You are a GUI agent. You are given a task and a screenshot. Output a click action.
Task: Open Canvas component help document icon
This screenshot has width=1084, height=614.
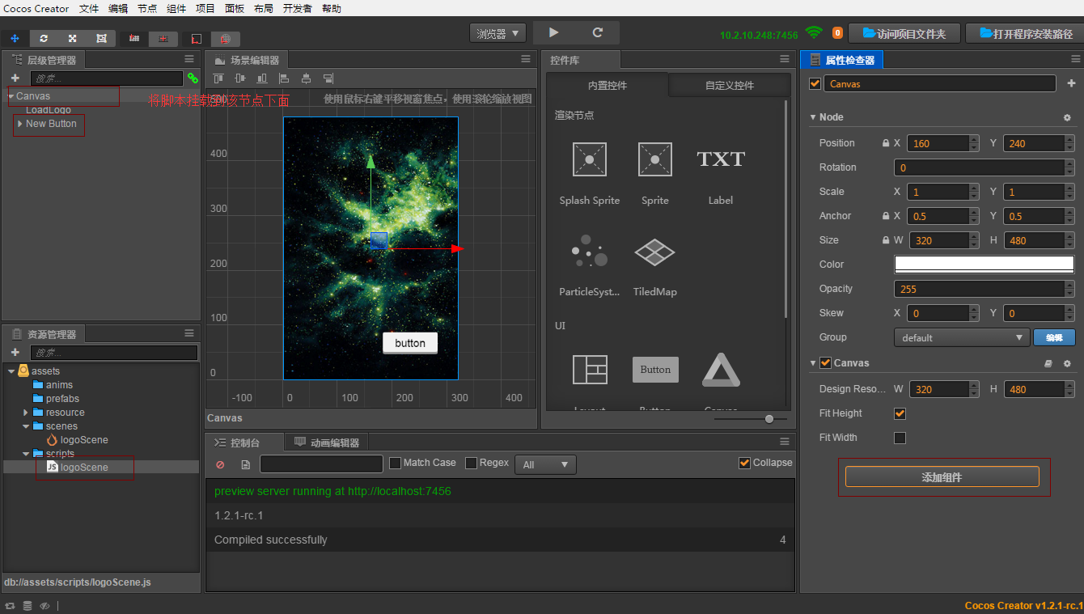tap(1048, 363)
